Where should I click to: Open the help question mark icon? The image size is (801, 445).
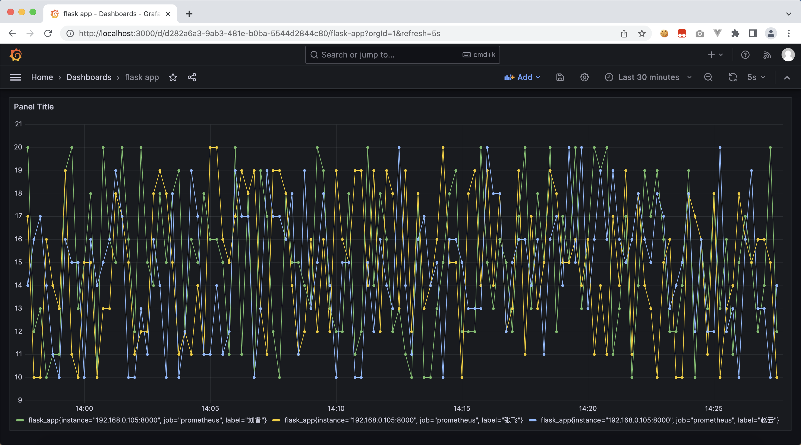pyautogui.click(x=745, y=55)
